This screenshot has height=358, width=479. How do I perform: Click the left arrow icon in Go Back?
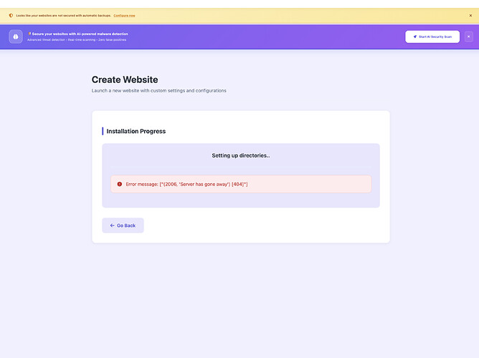pyautogui.click(x=112, y=226)
